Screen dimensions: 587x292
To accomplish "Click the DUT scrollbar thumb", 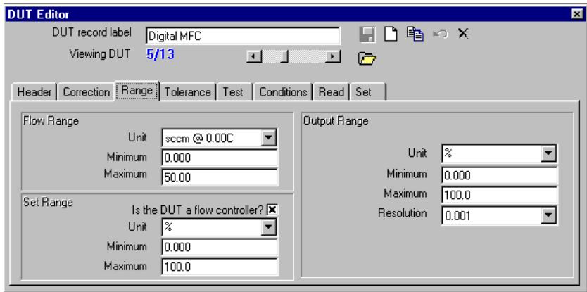I will click(284, 57).
